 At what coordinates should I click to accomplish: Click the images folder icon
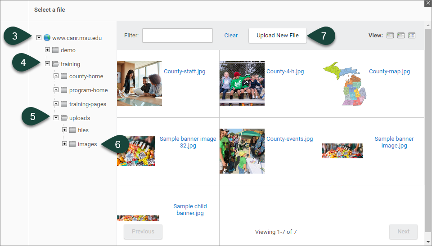coord(72,144)
